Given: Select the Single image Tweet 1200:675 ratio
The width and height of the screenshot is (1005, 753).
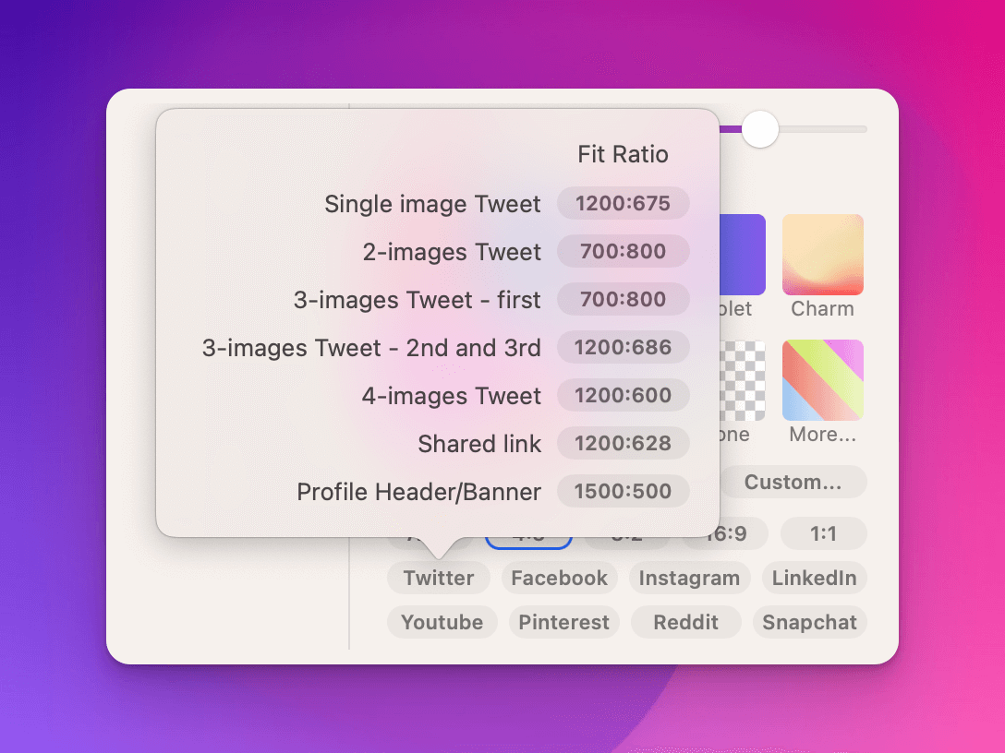Looking at the screenshot, I should tap(623, 203).
